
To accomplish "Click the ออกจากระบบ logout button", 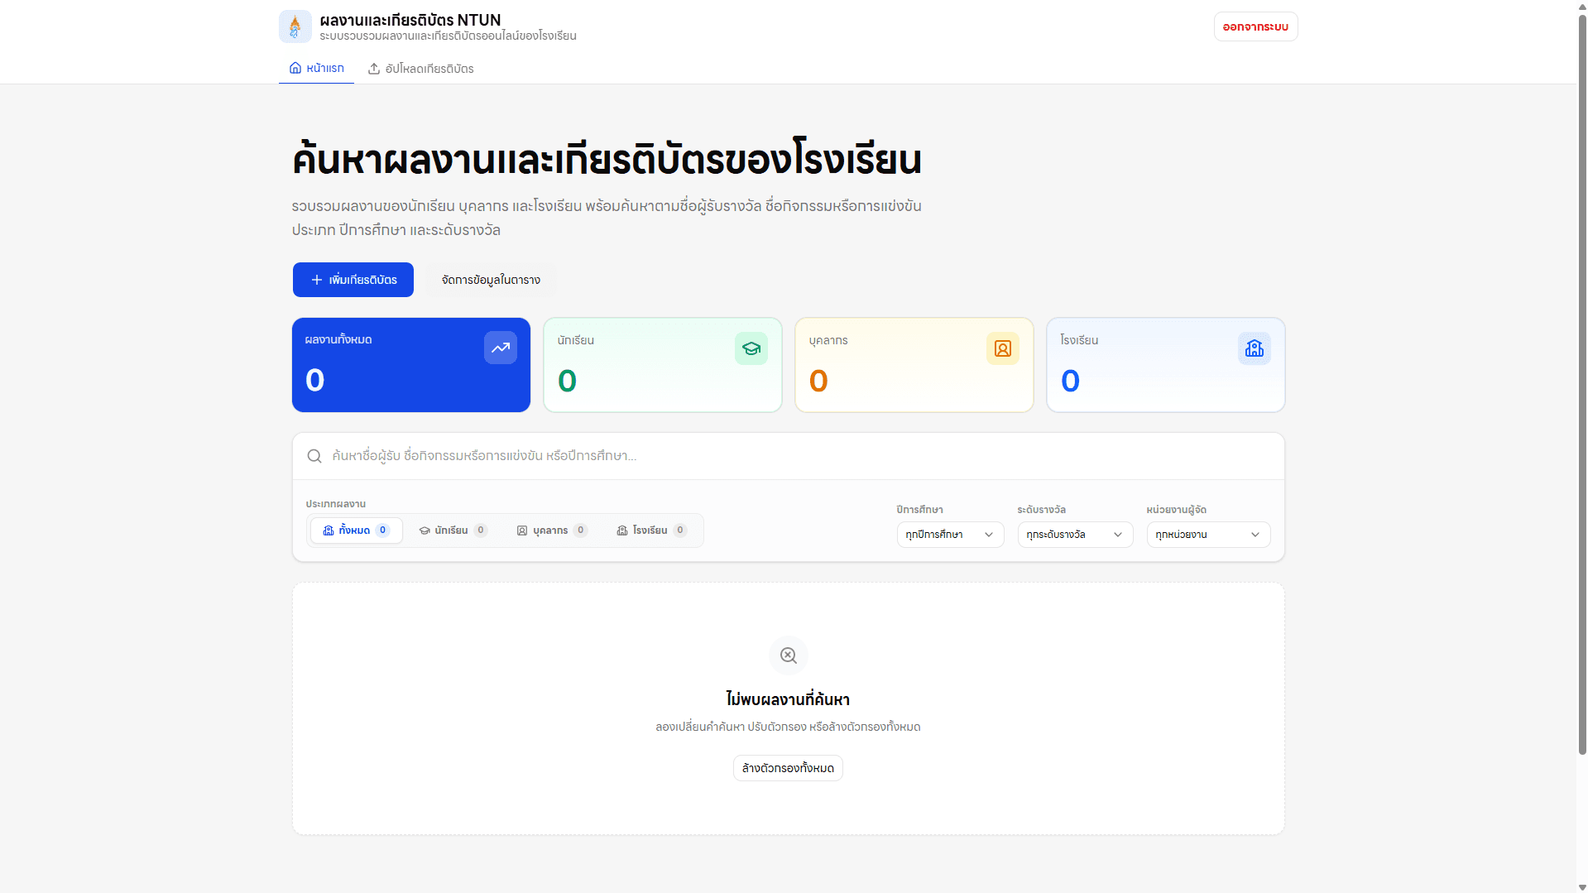I will coord(1255,26).
